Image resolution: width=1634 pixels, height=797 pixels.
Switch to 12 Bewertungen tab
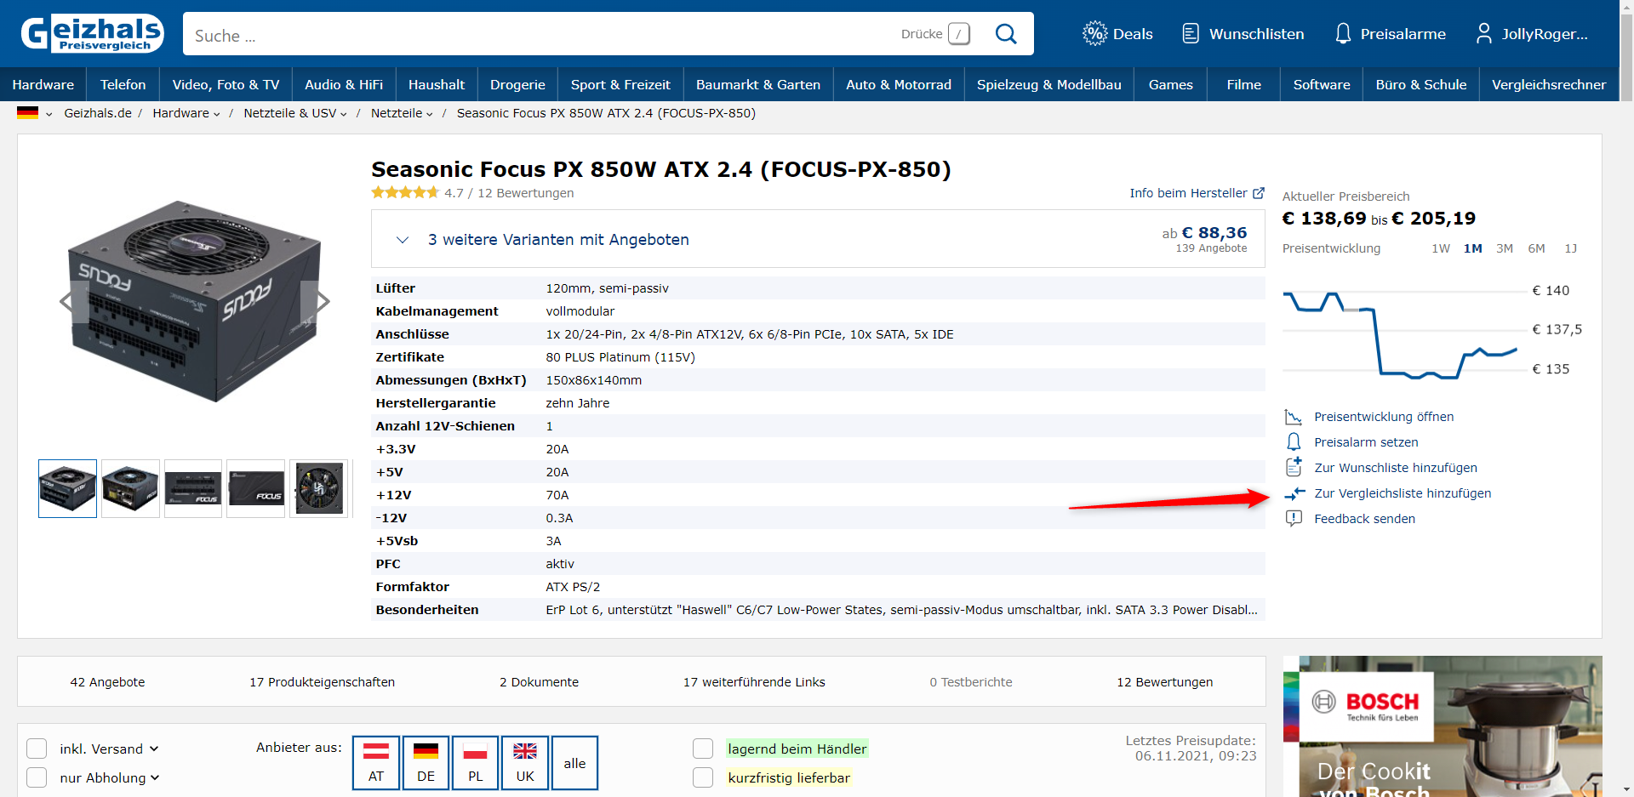[1164, 682]
